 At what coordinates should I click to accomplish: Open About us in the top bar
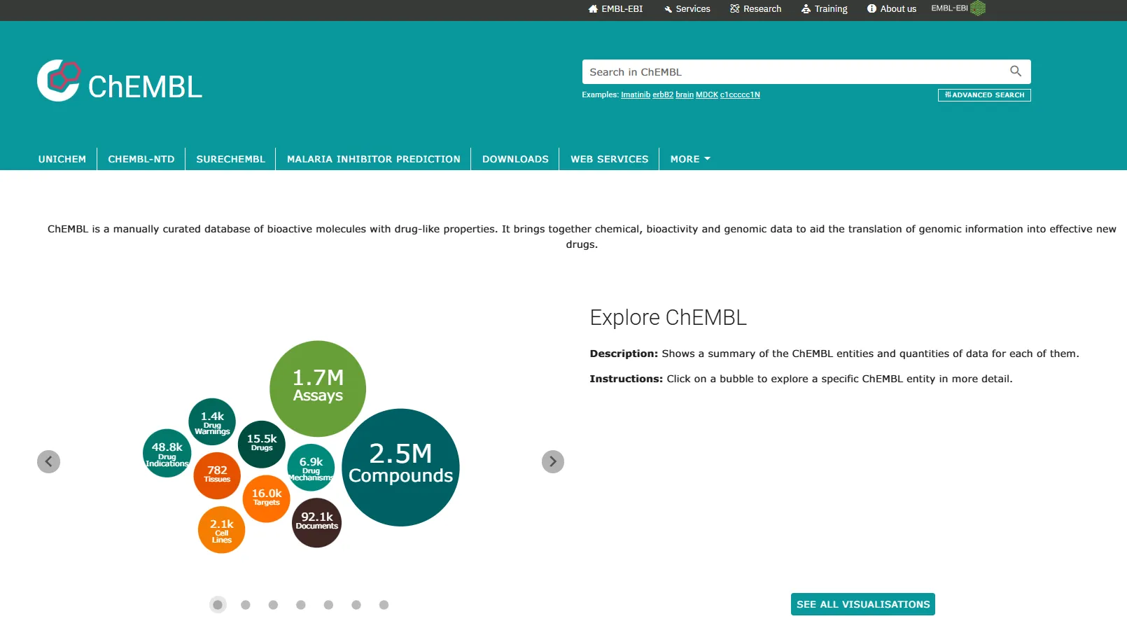(891, 9)
